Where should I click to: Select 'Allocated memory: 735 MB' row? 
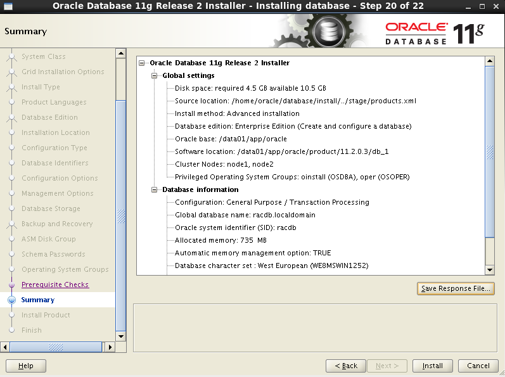[221, 240]
